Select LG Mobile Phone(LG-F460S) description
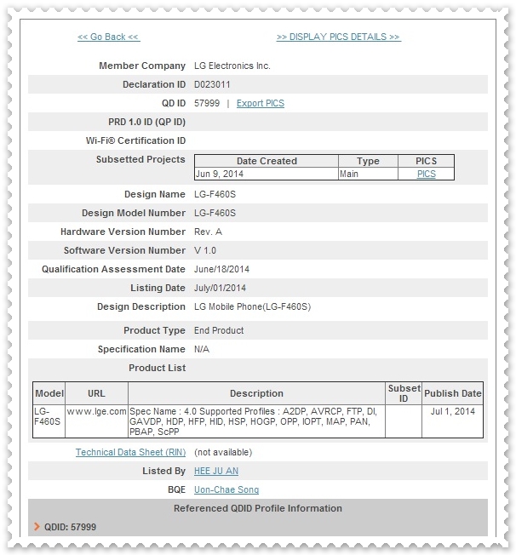The image size is (516, 555). pyautogui.click(x=253, y=307)
